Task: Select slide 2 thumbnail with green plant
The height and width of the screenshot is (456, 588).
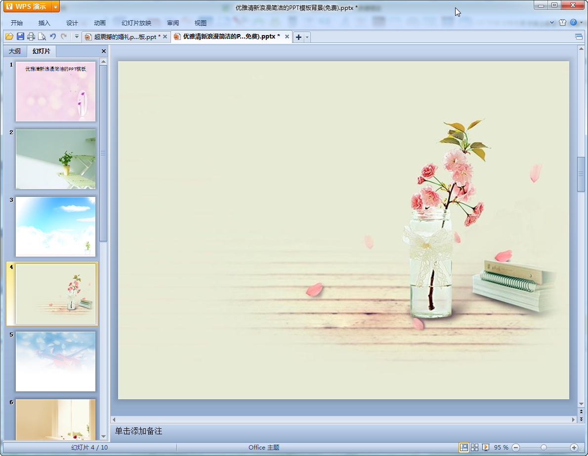Action: [55, 159]
